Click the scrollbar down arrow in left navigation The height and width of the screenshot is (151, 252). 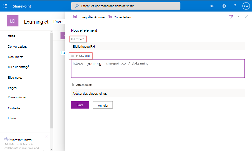[x=51, y=149]
